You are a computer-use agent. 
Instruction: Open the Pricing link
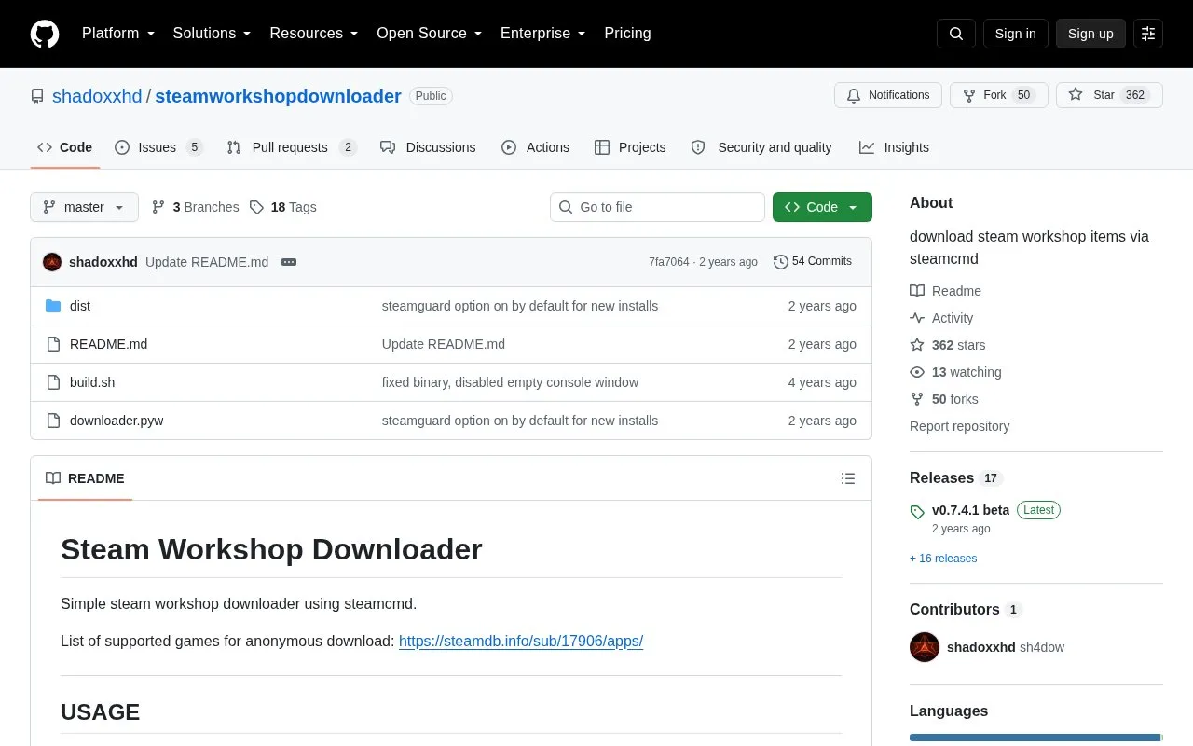627,34
